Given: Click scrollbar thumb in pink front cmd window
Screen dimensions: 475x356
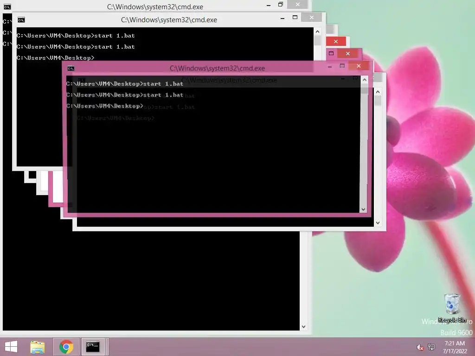Looking at the screenshot, I should pos(365,89).
